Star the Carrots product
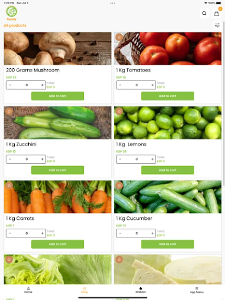Viewport: 225px width, 300px height. point(9,185)
